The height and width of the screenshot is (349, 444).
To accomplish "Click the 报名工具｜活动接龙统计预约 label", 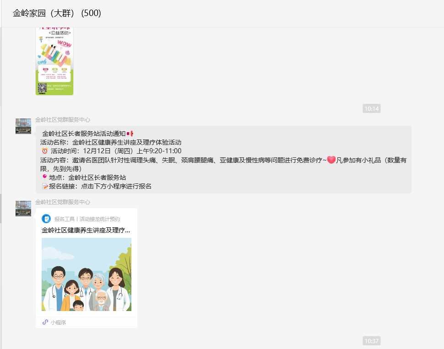I will (x=87, y=219).
